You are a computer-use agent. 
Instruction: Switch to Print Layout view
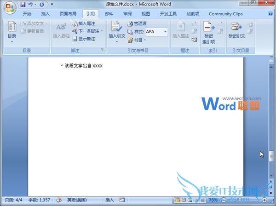pos(178,200)
